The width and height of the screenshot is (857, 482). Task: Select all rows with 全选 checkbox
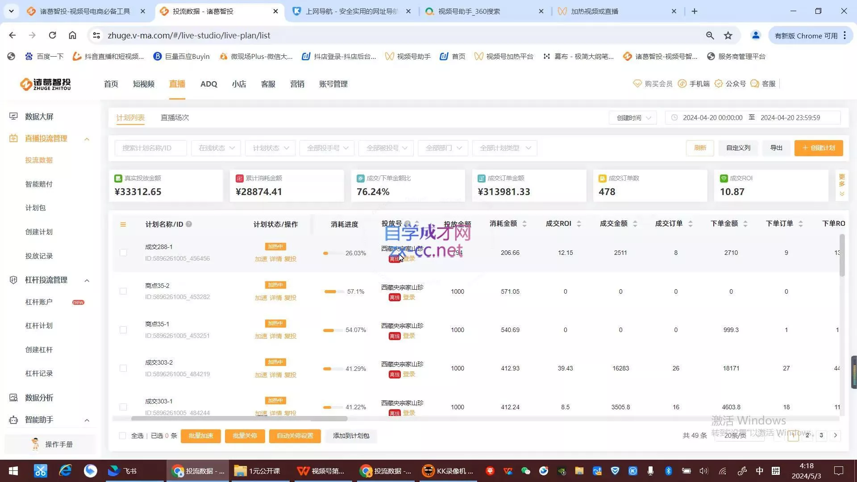click(122, 436)
